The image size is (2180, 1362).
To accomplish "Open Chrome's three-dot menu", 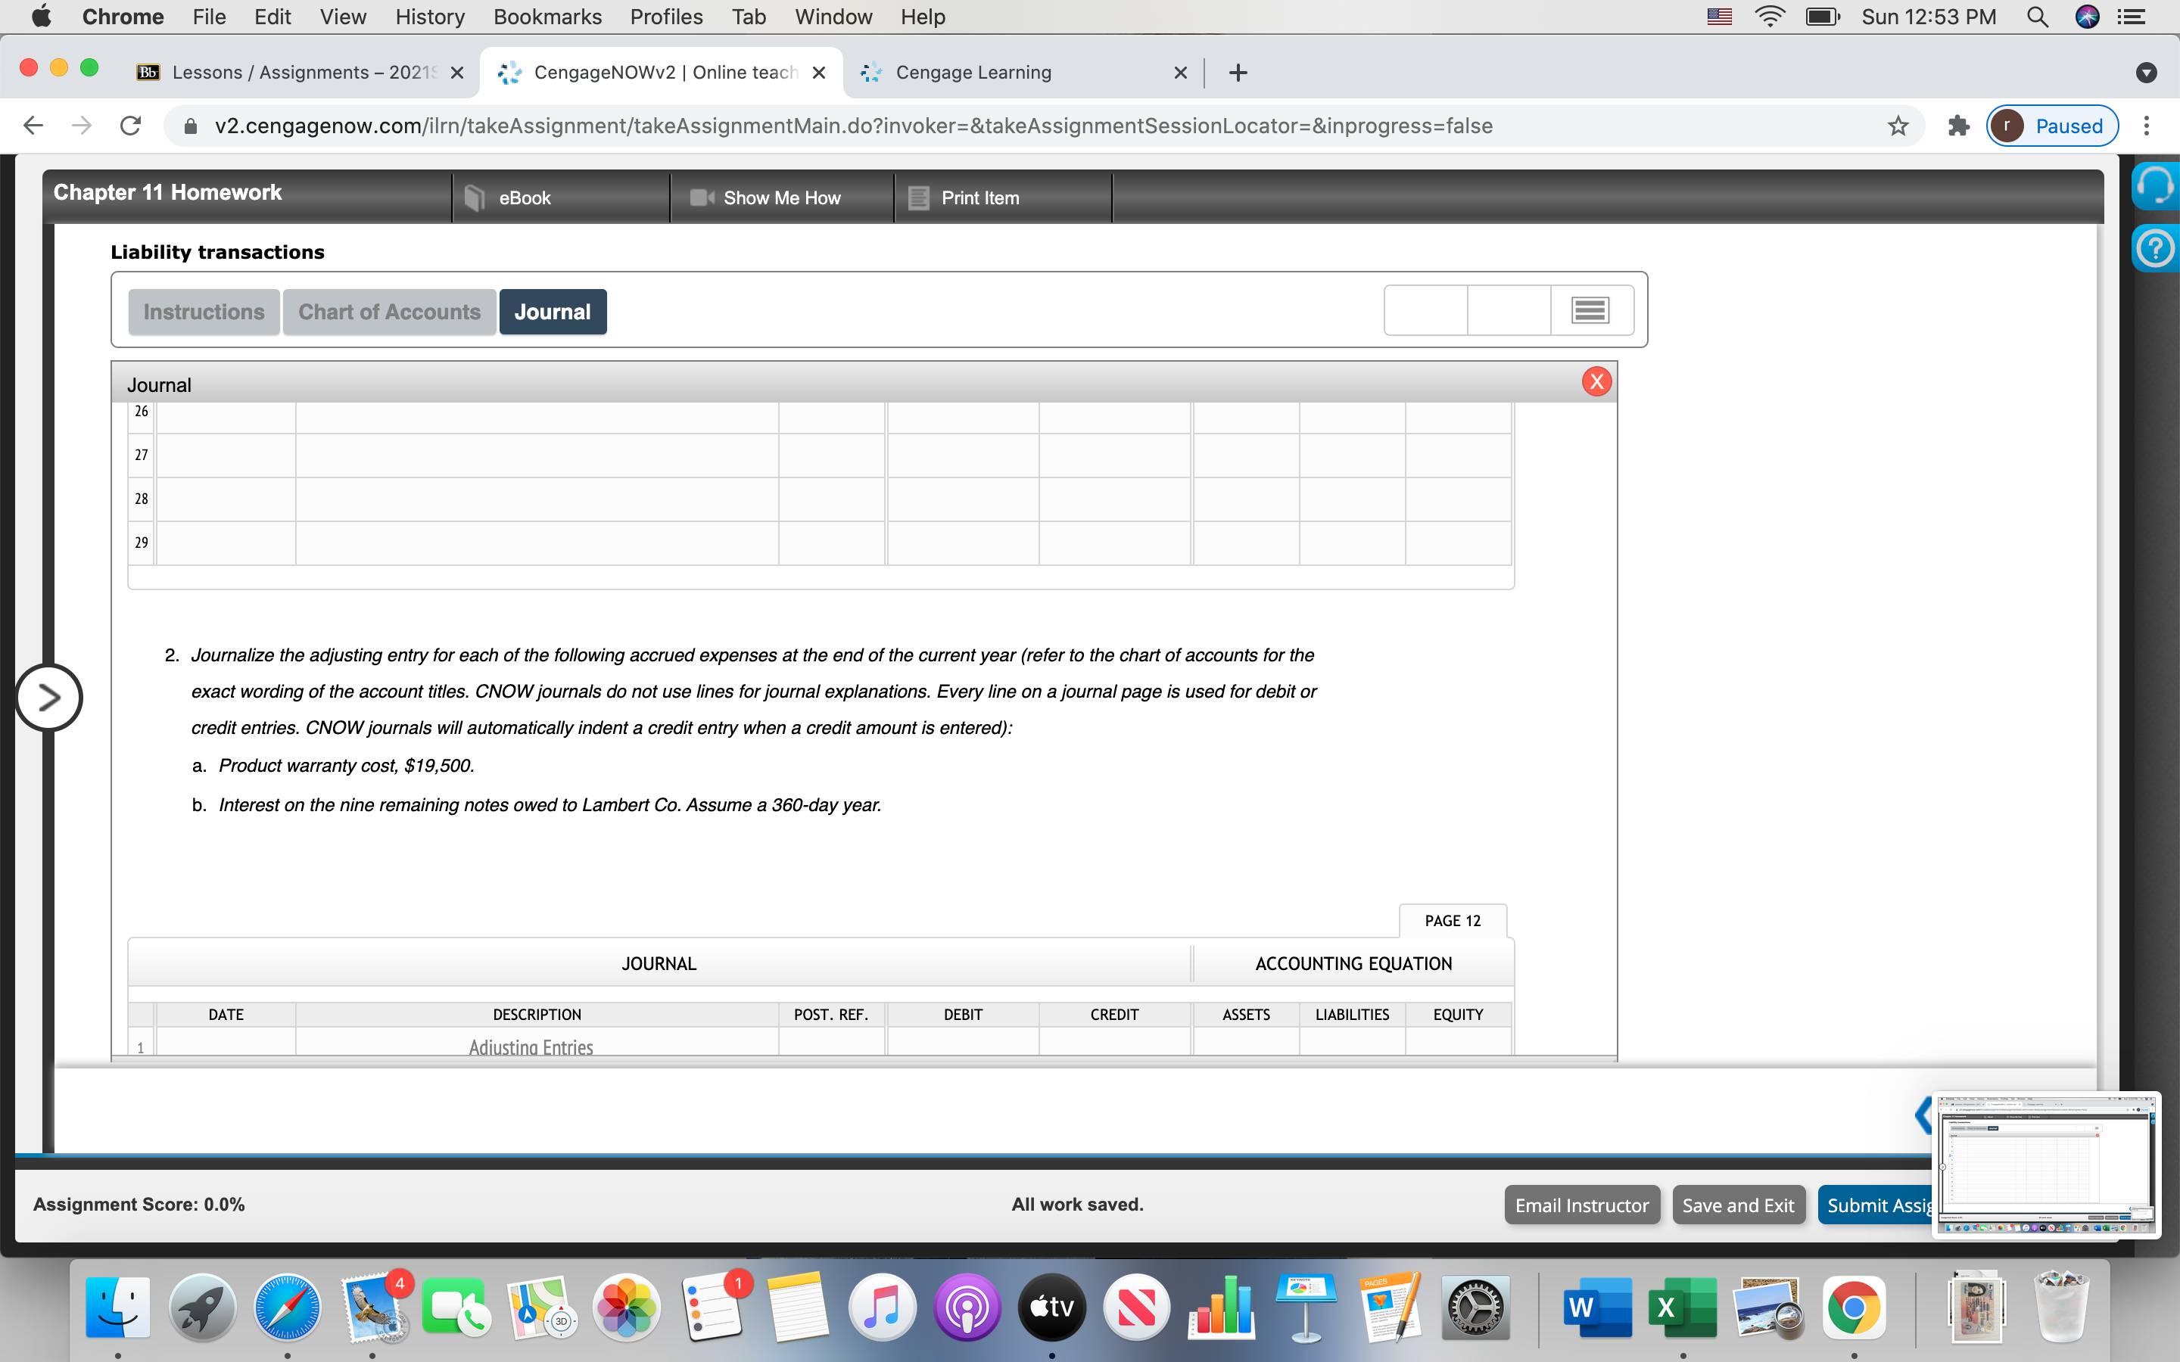I will pos(2147,126).
